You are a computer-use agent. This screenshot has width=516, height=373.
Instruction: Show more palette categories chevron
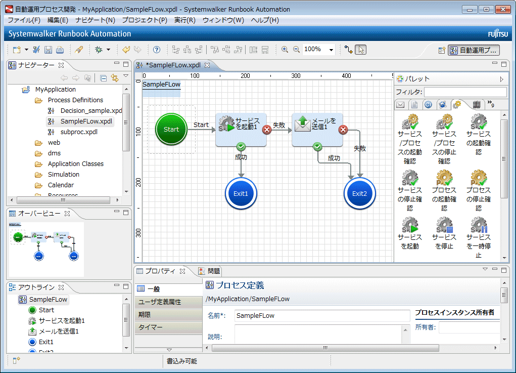(491, 104)
